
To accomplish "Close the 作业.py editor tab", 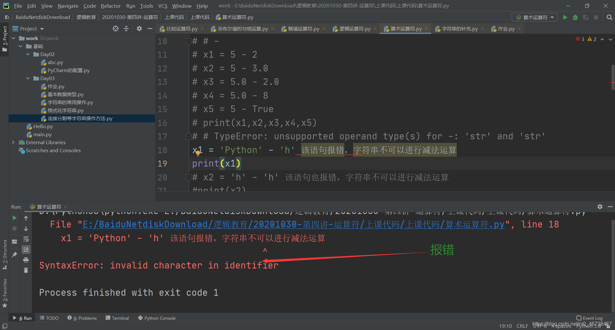I will (x=519, y=29).
